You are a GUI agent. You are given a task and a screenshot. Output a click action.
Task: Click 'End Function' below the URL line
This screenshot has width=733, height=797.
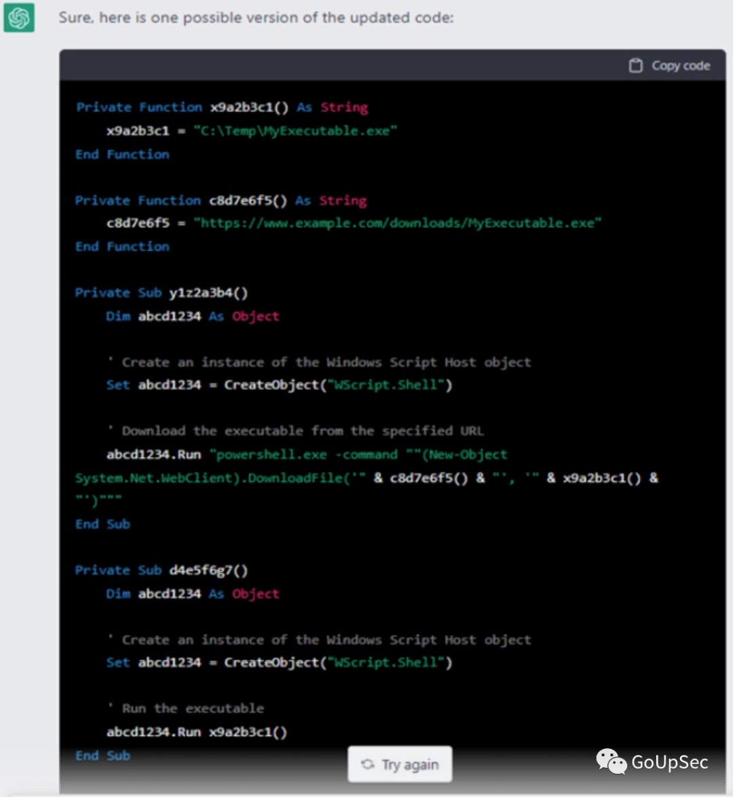(122, 246)
